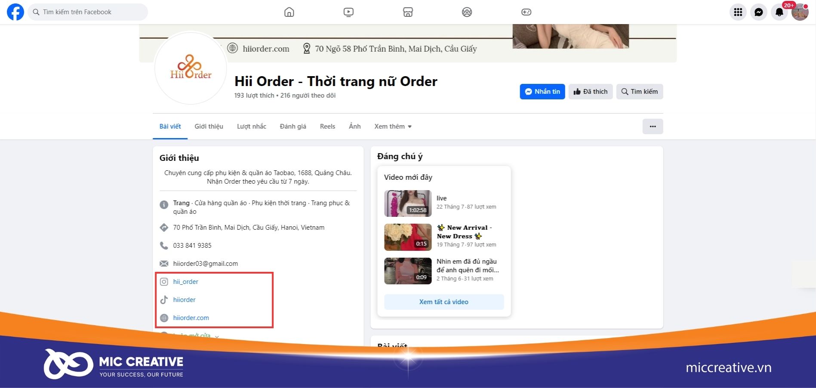
Task: Click hiiorder.com on cover photo
Action: tap(266, 49)
